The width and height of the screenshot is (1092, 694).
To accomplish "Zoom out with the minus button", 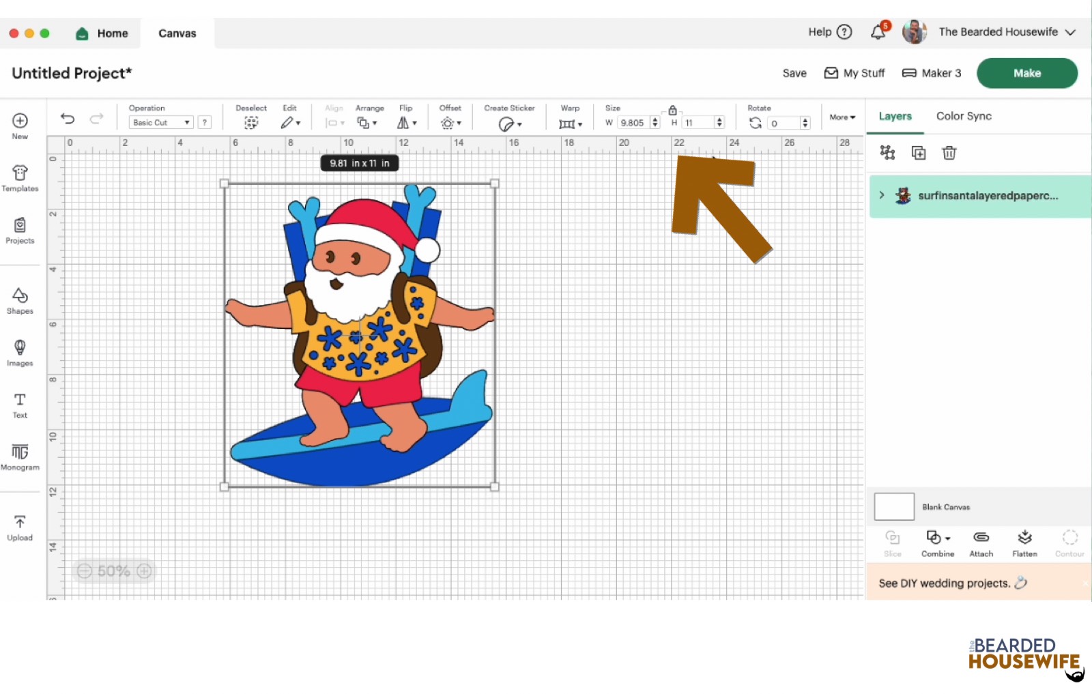I will [84, 571].
